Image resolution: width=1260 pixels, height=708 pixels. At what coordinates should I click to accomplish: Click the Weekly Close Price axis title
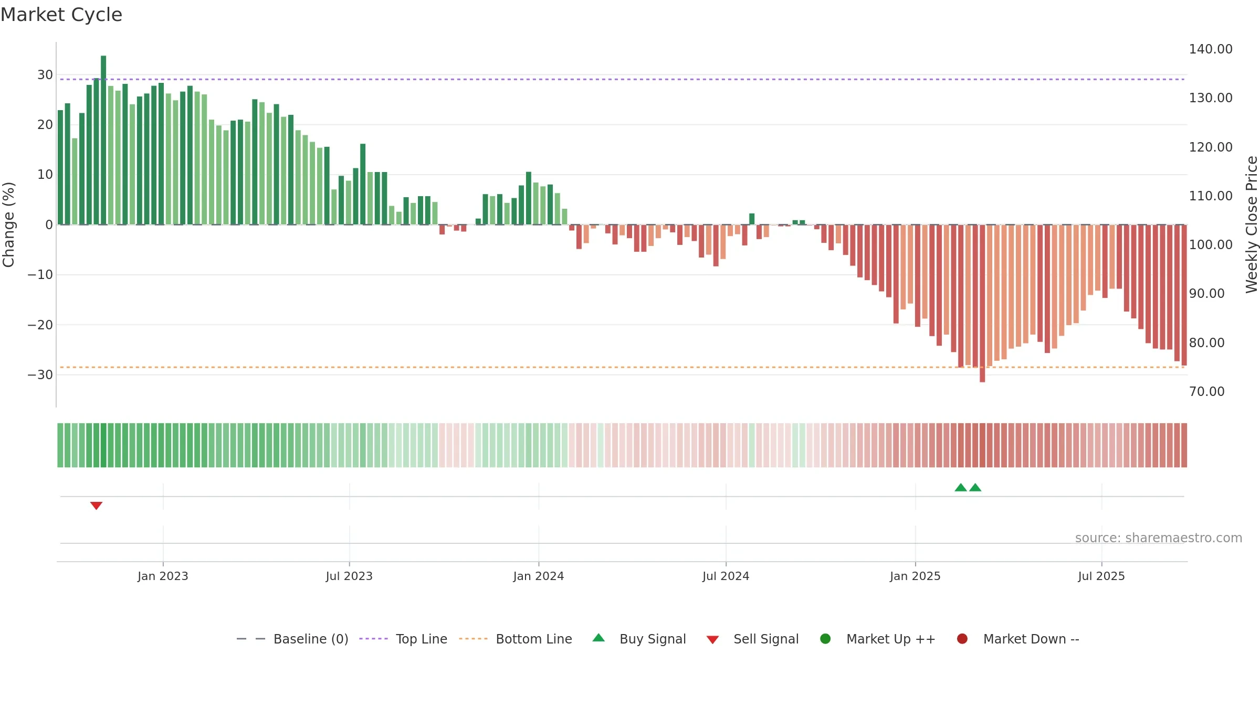(1252, 224)
